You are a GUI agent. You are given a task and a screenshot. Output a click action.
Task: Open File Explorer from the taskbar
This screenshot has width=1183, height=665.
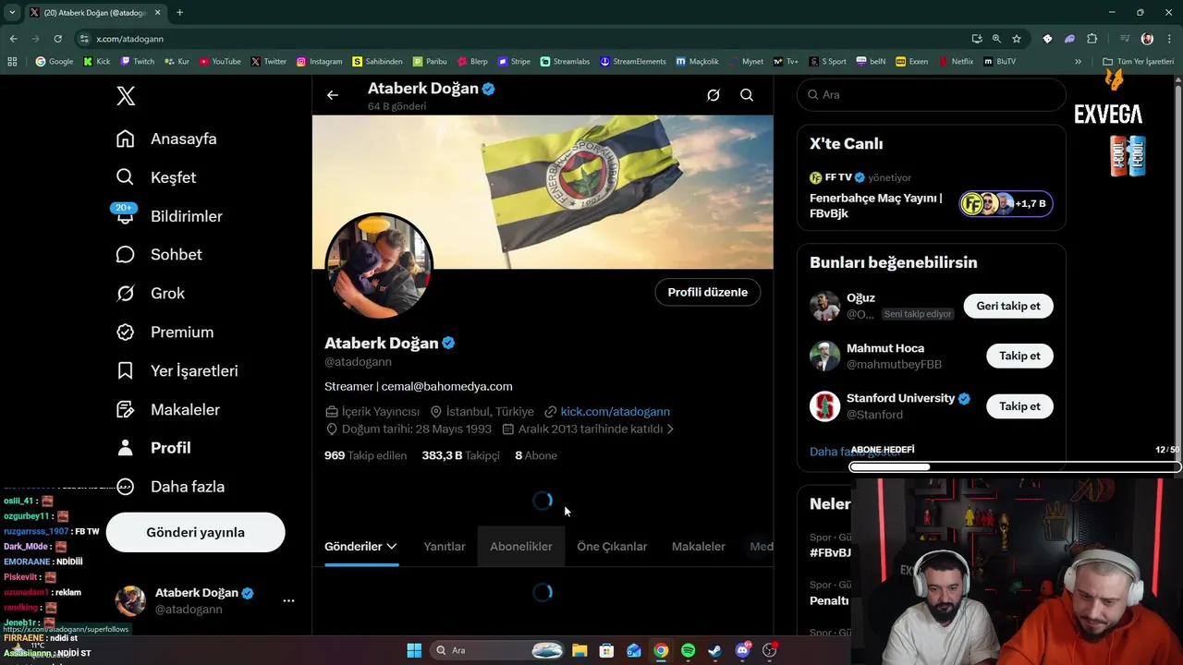pyautogui.click(x=579, y=650)
